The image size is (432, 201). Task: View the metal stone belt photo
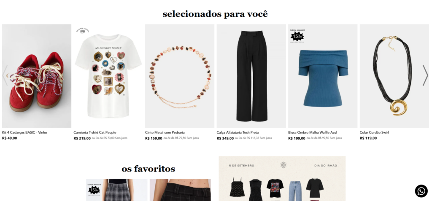coord(180,76)
